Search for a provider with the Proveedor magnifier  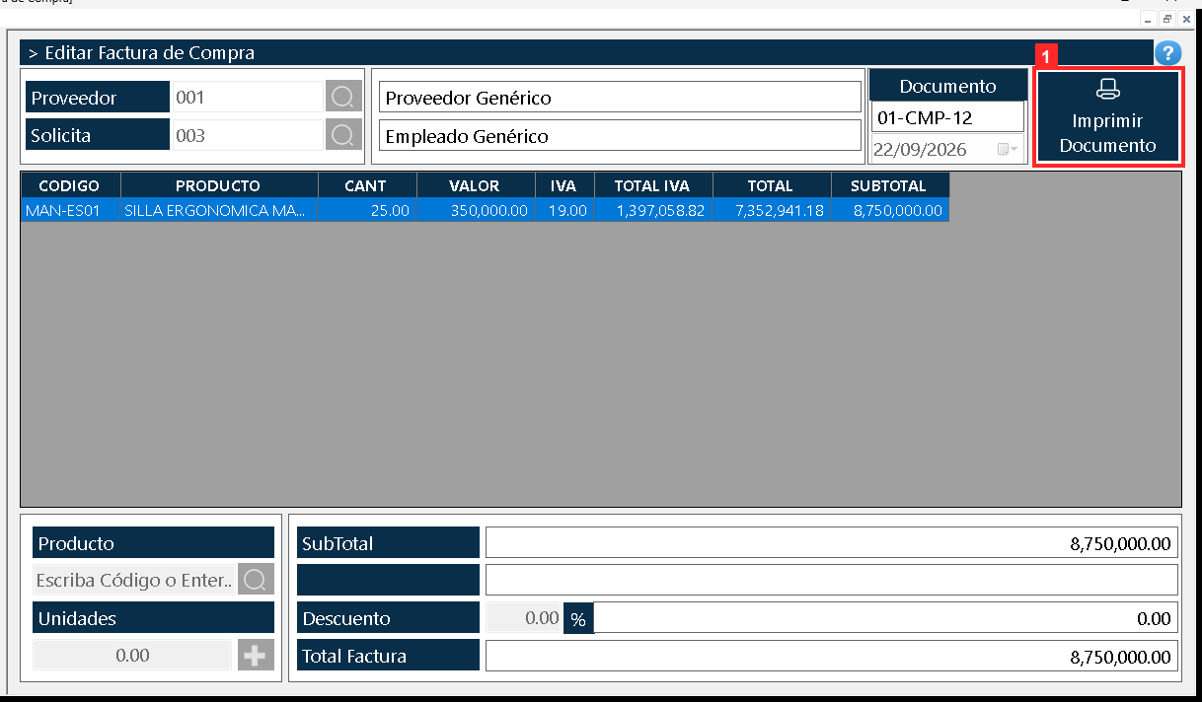[342, 98]
